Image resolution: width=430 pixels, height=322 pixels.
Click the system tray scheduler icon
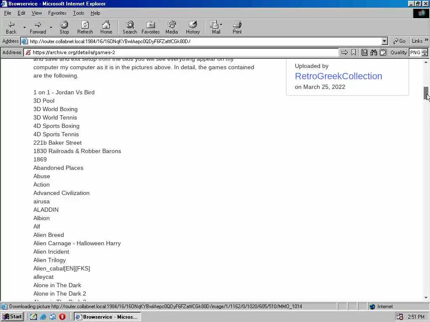coord(400,317)
